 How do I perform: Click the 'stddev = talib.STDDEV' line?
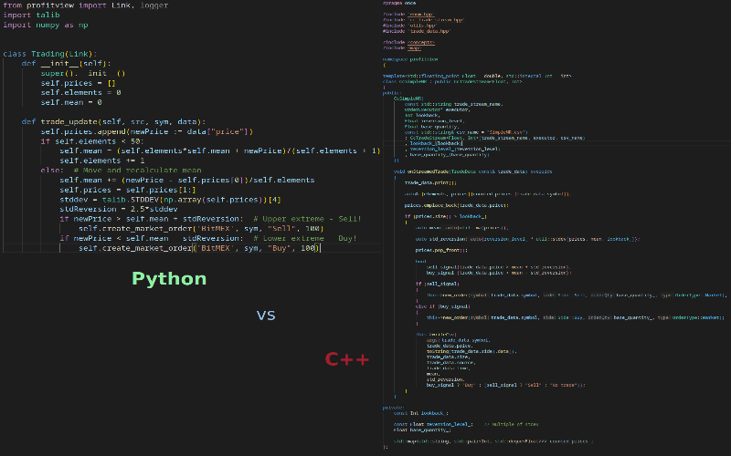[x=170, y=200]
